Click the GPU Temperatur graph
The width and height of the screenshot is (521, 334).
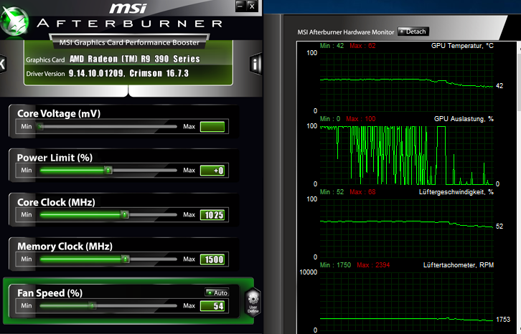click(x=407, y=82)
